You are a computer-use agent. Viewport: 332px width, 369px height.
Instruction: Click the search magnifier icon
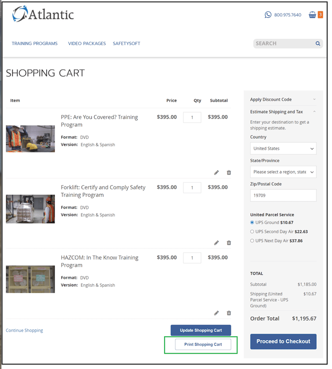318,44
